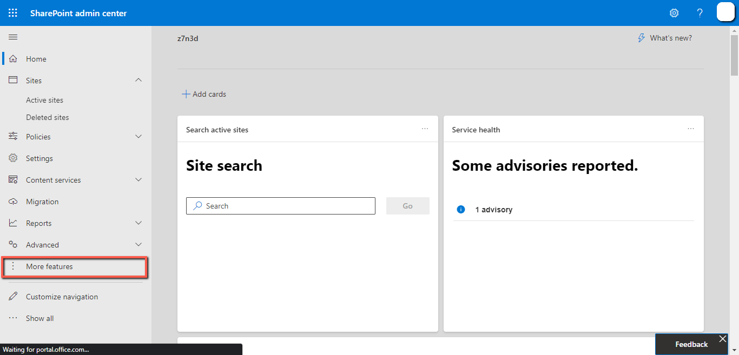739x355 pixels.
Task: Click the Waiting for portal.office.com status text
Action: click(46, 350)
